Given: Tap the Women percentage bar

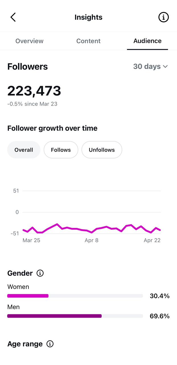Looking at the screenshot, I should (75, 296).
